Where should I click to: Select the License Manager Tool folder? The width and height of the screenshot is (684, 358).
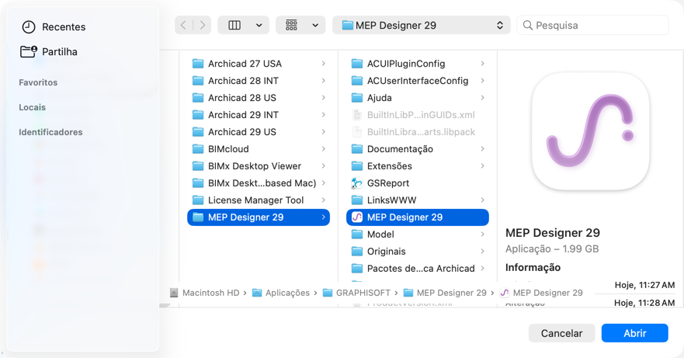coord(259,200)
